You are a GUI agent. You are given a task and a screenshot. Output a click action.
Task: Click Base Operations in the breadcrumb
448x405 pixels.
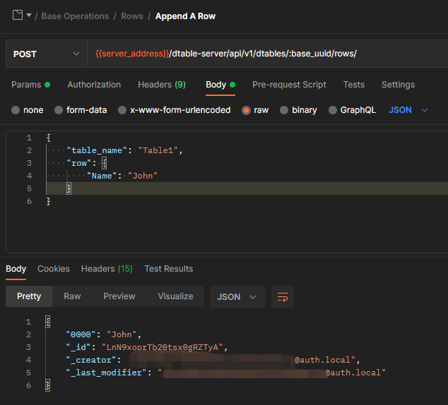(x=75, y=16)
